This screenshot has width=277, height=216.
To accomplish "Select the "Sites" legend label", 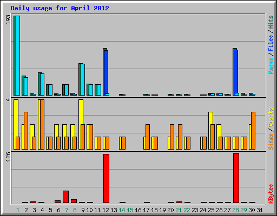I will click(271, 141).
